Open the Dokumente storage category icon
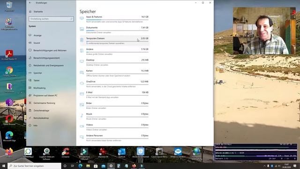 [x=82, y=29]
